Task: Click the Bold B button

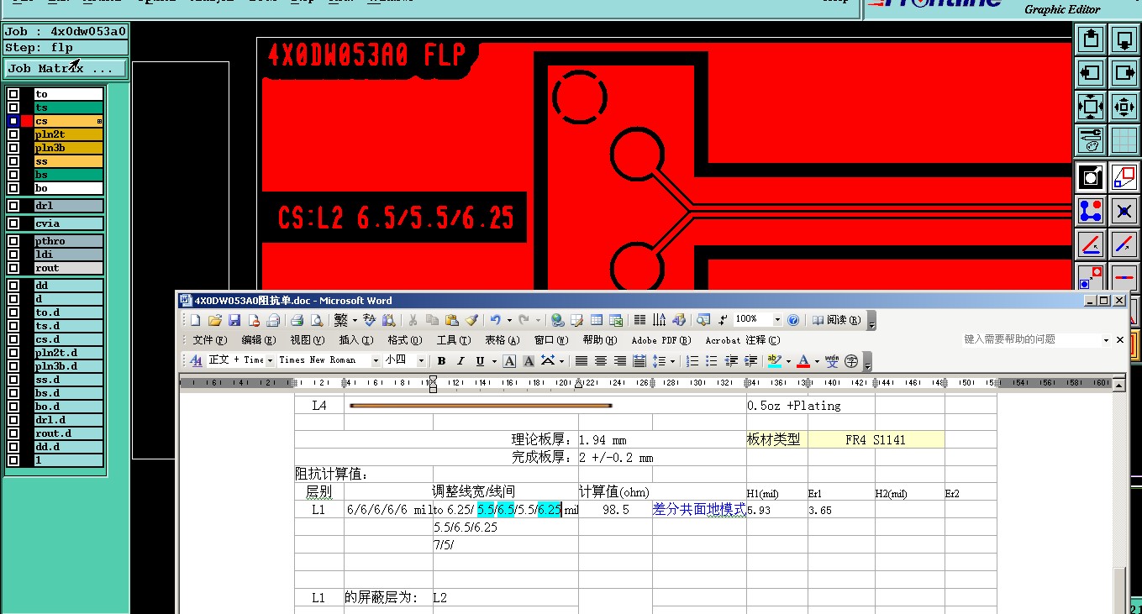Action: 442,361
